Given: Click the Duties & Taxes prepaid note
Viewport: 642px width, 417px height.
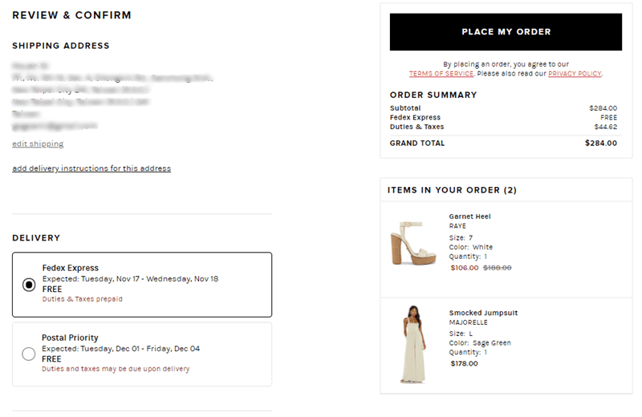Looking at the screenshot, I should click(x=83, y=299).
